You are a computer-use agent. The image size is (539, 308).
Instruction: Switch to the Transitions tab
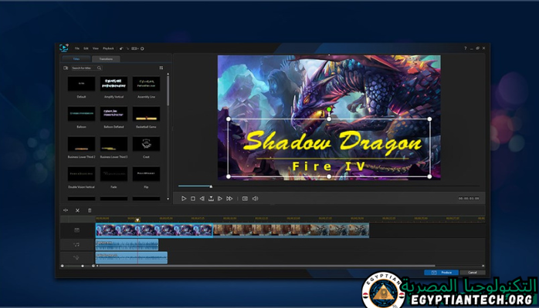pyautogui.click(x=106, y=59)
